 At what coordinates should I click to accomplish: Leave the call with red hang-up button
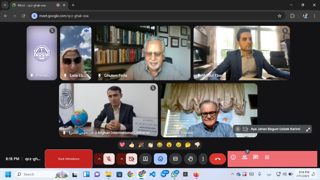217,159
